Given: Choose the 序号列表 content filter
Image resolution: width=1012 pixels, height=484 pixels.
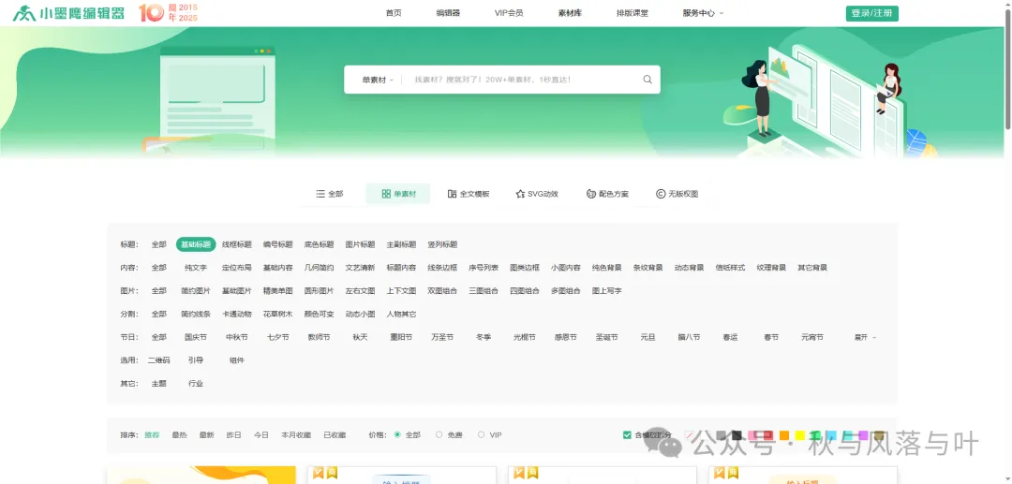Looking at the screenshot, I should pos(484,268).
